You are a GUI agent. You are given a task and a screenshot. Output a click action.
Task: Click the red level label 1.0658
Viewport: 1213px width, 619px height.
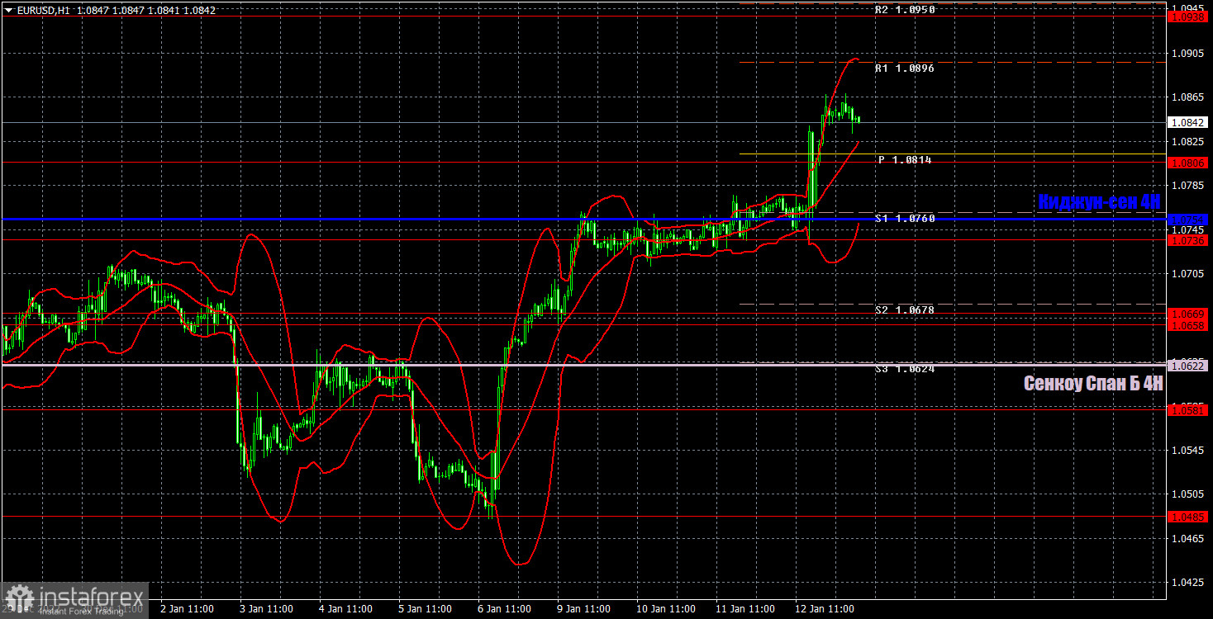[x=1188, y=325]
